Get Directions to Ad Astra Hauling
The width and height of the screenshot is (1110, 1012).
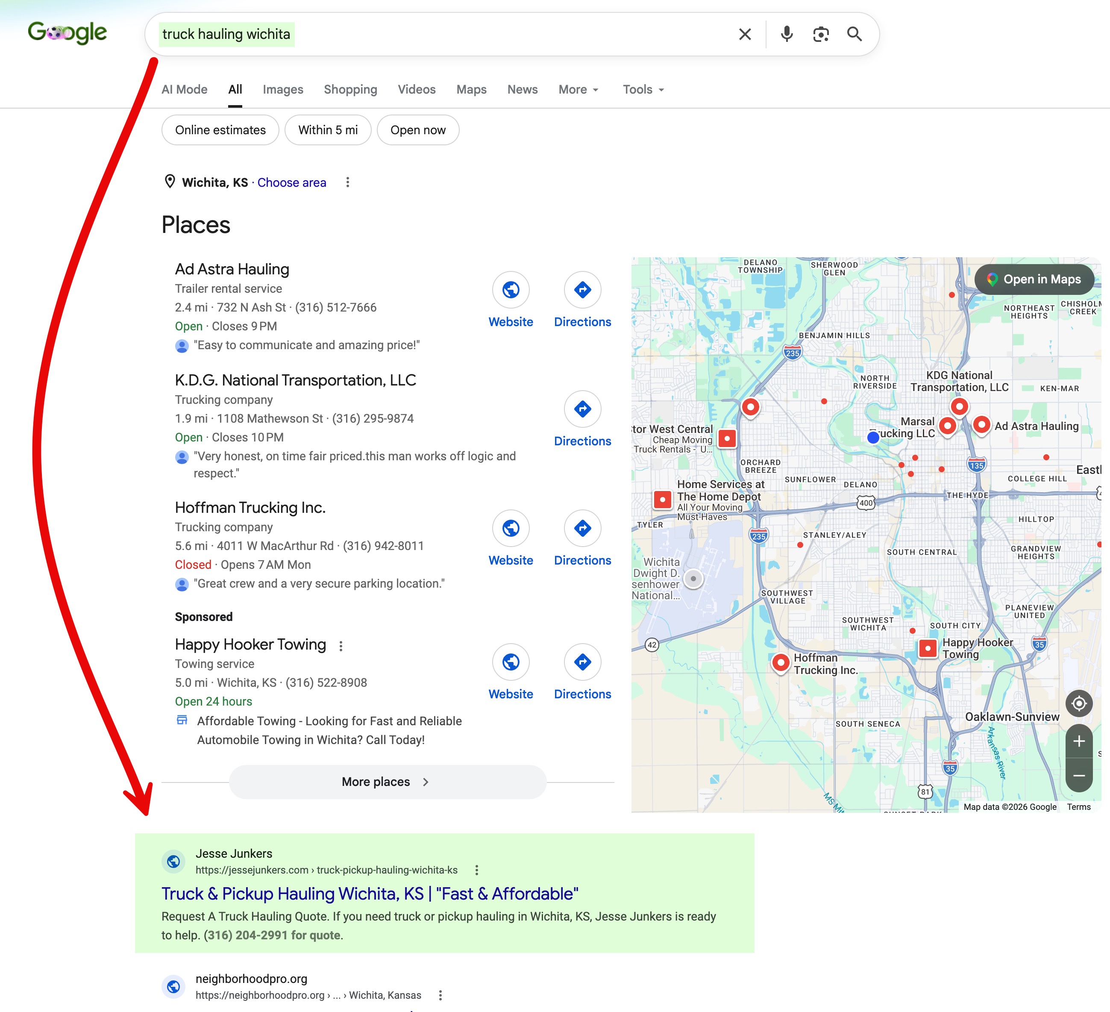pyautogui.click(x=582, y=290)
